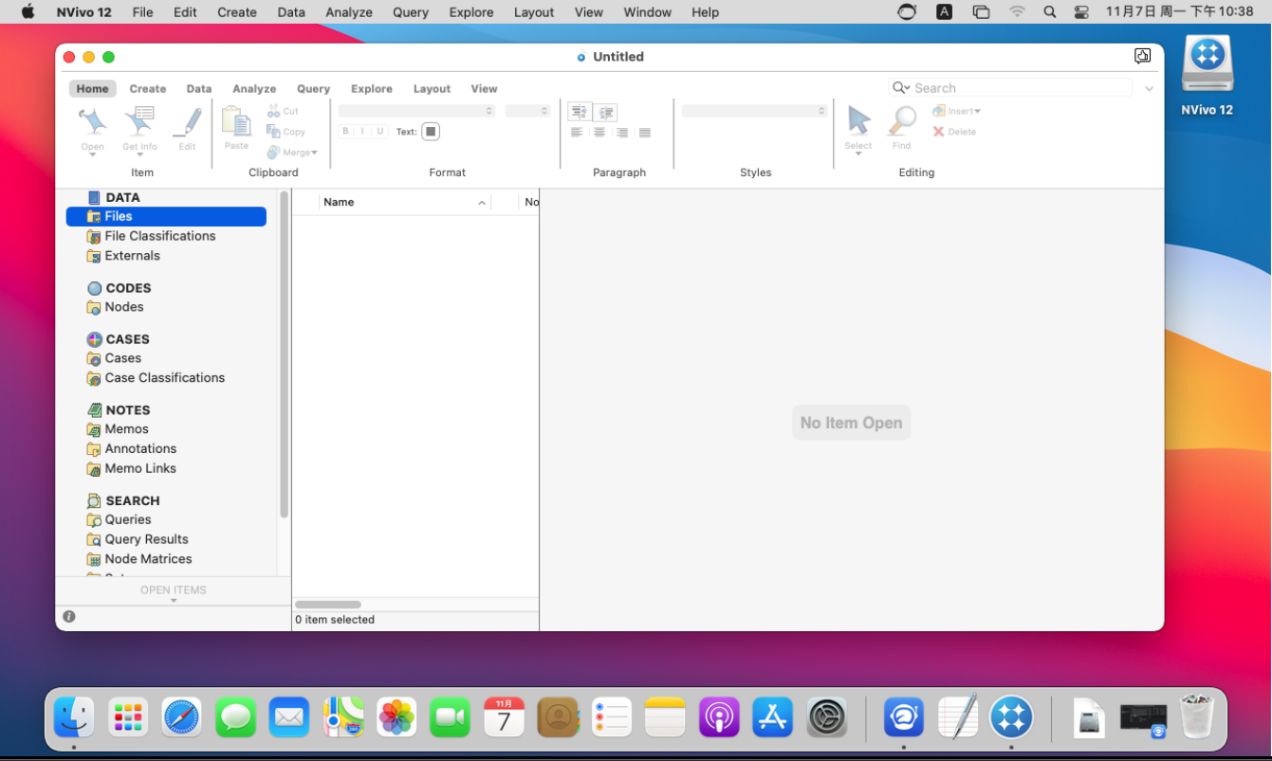The width and height of the screenshot is (1272, 761).
Task: Select Memos under NOTES
Action: (x=118, y=429)
